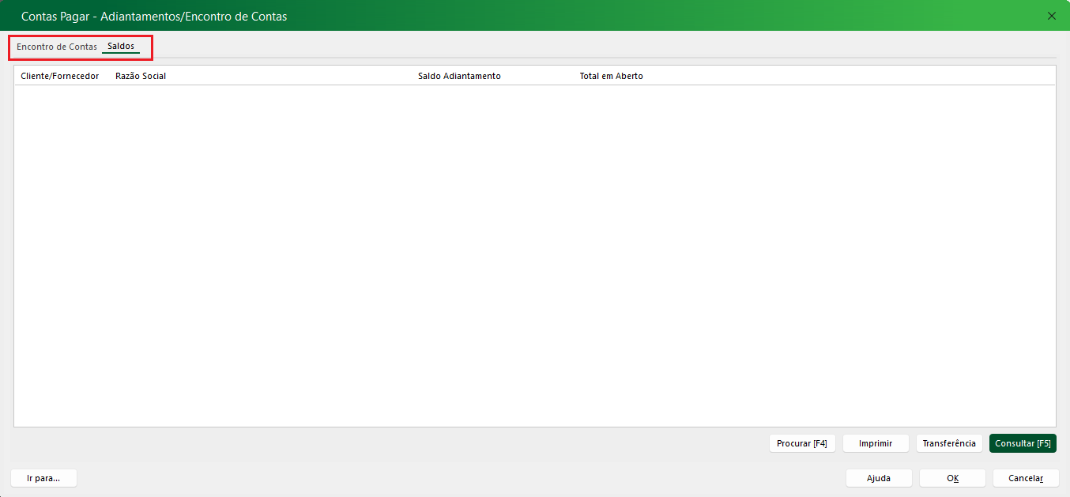Click the Total em Aberto column header

611,76
